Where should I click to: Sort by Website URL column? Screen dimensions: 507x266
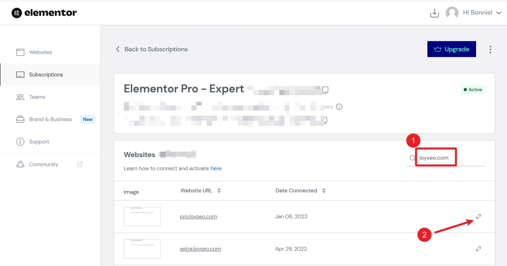(200, 191)
